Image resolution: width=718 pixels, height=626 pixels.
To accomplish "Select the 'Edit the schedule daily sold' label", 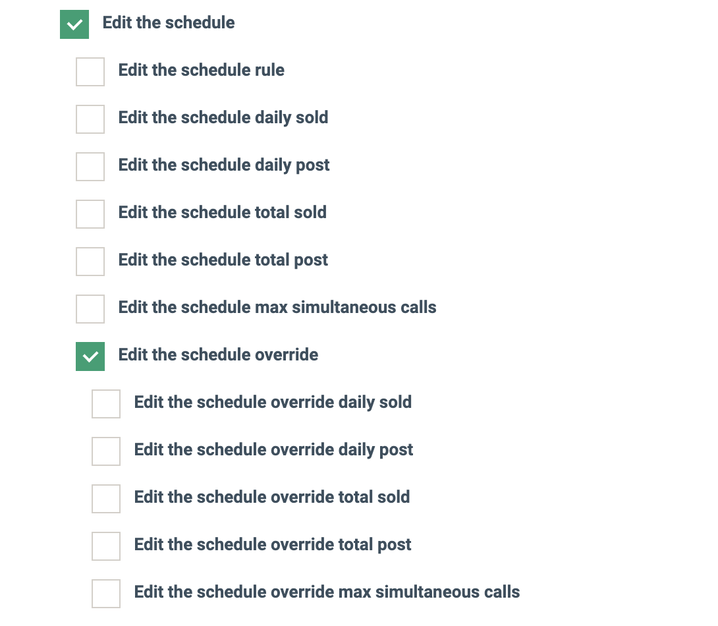I will click(x=223, y=117).
